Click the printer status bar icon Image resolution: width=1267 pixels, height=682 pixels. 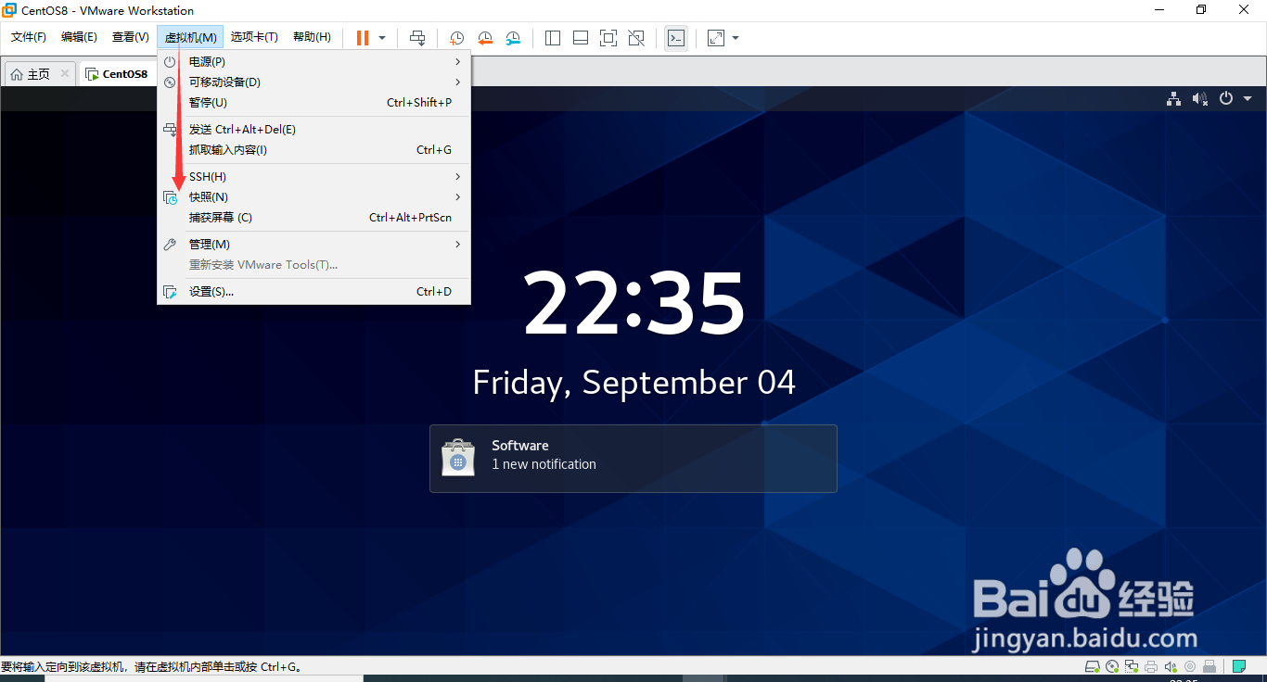coord(1151,666)
